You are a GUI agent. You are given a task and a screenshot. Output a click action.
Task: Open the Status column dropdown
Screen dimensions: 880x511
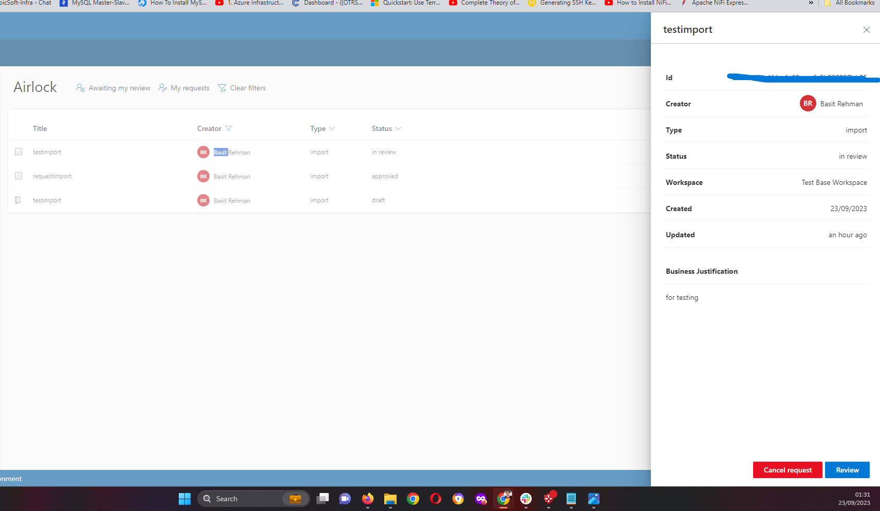pyautogui.click(x=398, y=128)
